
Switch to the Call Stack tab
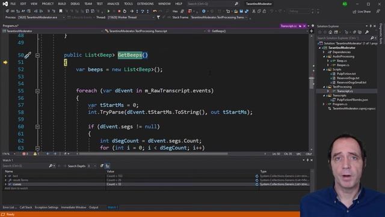point(26,207)
